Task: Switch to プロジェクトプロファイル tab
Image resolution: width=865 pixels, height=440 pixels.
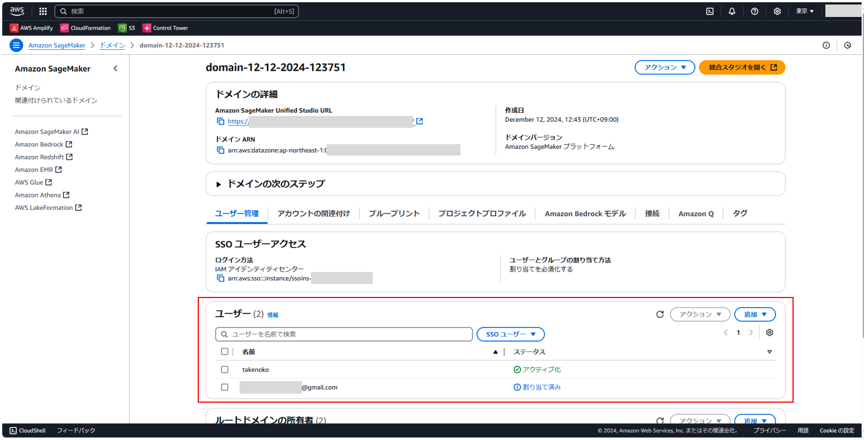Action: click(482, 213)
